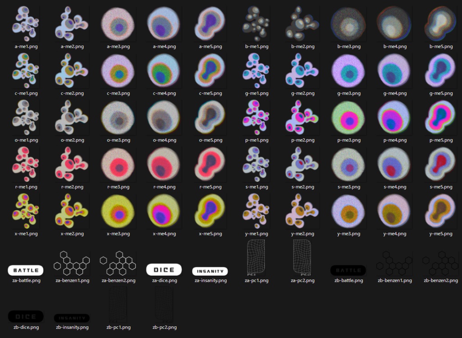The width and height of the screenshot is (462, 338).
Task: Click the file name p-me4.png
Action: point(395,140)
